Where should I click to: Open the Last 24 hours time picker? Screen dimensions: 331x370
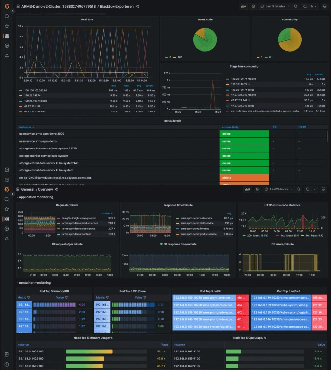click(x=278, y=189)
